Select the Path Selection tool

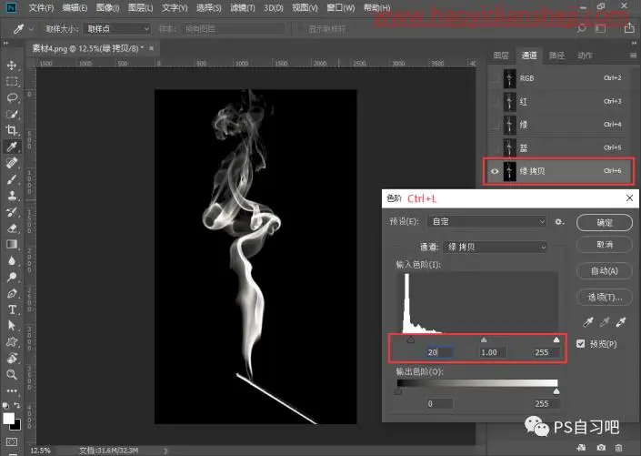tap(12, 326)
